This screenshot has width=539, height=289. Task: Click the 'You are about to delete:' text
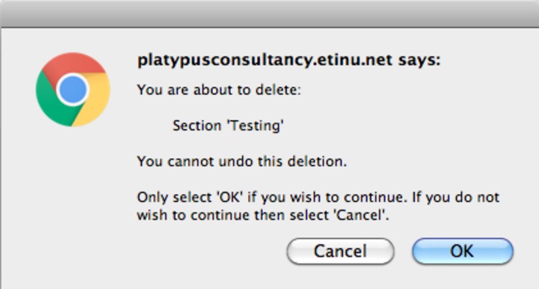point(219,89)
